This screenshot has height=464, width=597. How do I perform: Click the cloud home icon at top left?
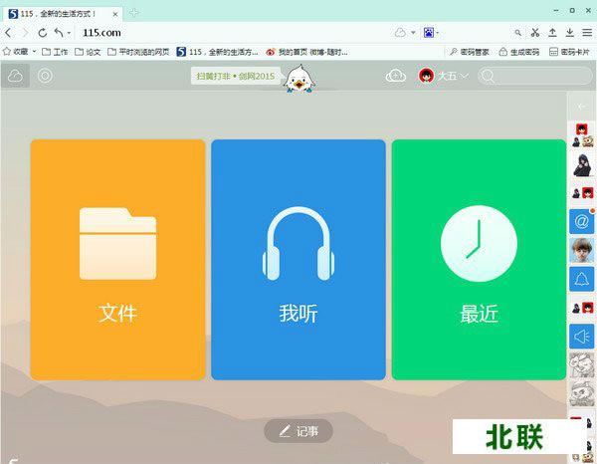point(16,76)
